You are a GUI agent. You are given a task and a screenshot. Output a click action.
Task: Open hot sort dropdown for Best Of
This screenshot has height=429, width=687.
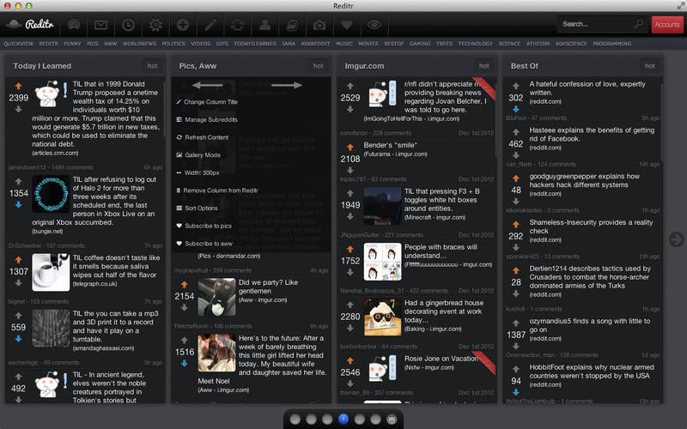[x=650, y=66]
